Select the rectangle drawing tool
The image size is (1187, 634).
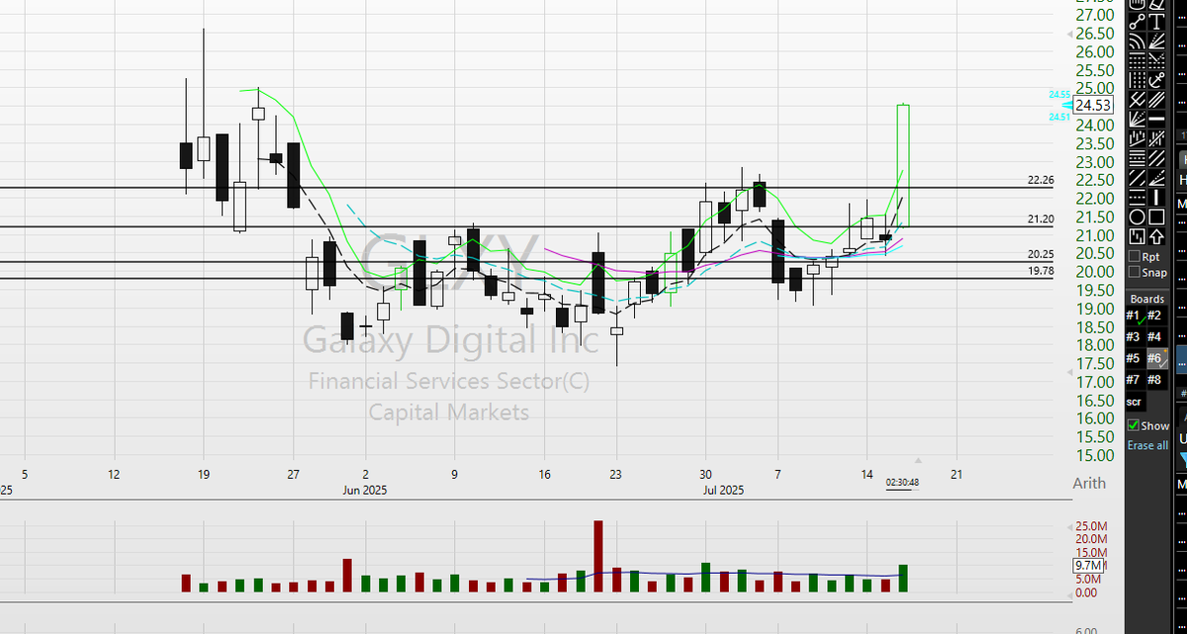coord(1156,217)
